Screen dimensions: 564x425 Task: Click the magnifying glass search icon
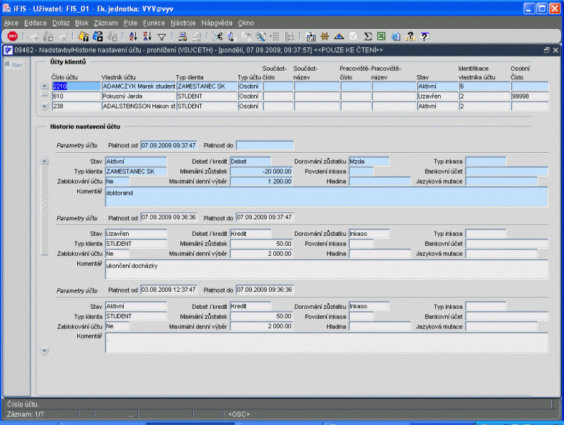pyautogui.click(x=260, y=36)
